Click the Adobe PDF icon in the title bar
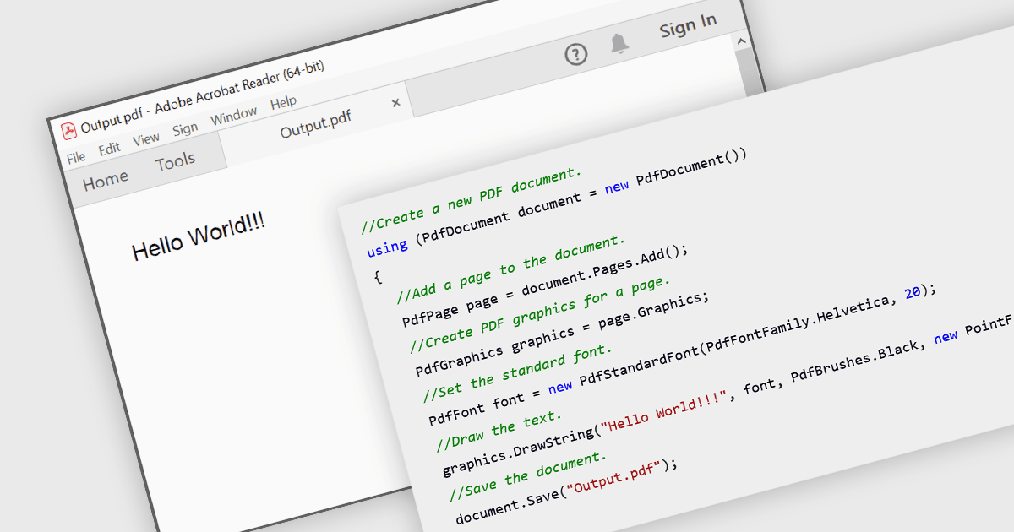Viewport: 1014px width, 532px height. pos(68,131)
